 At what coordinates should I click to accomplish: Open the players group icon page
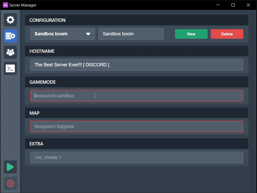pyautogui.click(x=10, y=52)
